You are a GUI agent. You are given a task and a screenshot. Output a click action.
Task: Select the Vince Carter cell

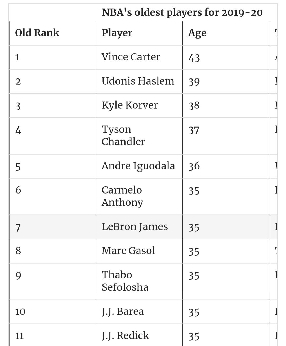(139, 57)
